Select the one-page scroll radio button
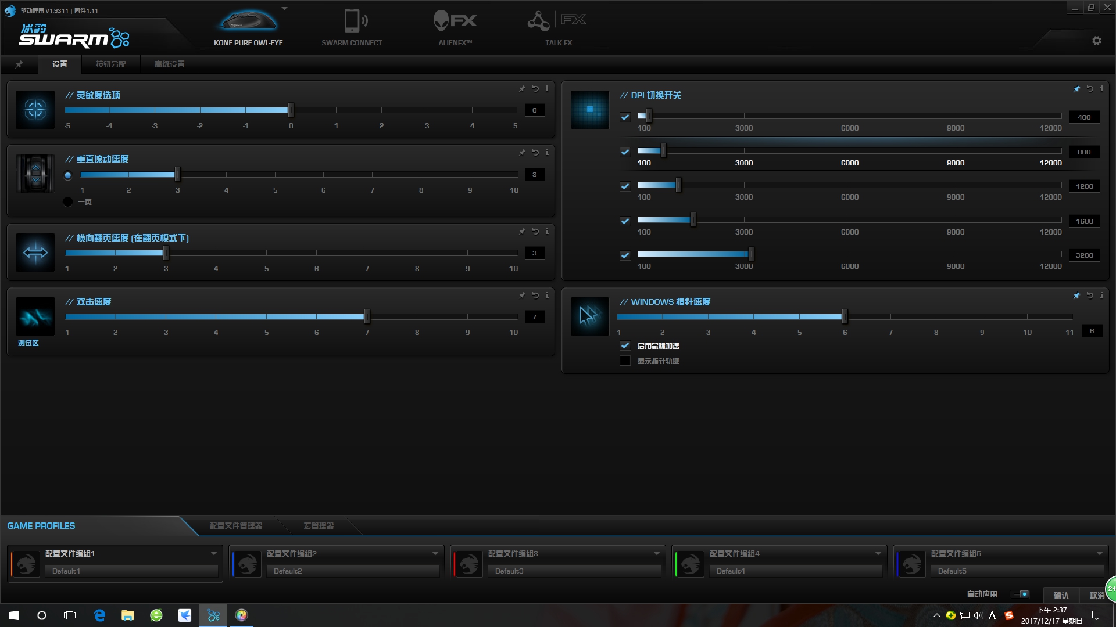The image size is (1116, 627). 68,202
